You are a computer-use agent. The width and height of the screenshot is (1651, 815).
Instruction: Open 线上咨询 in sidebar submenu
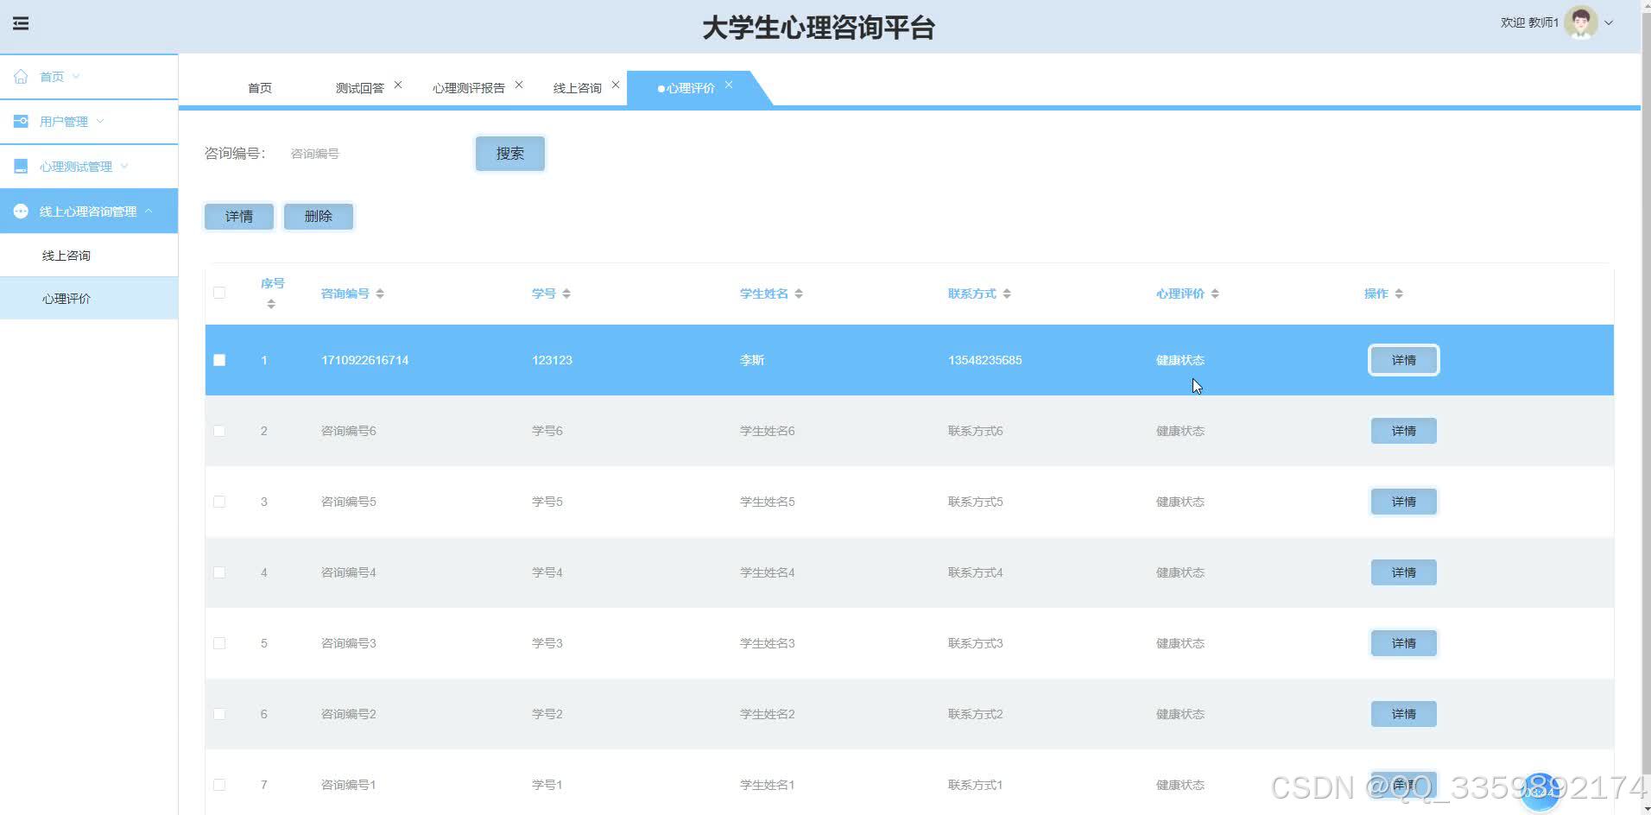click(89, 256)
